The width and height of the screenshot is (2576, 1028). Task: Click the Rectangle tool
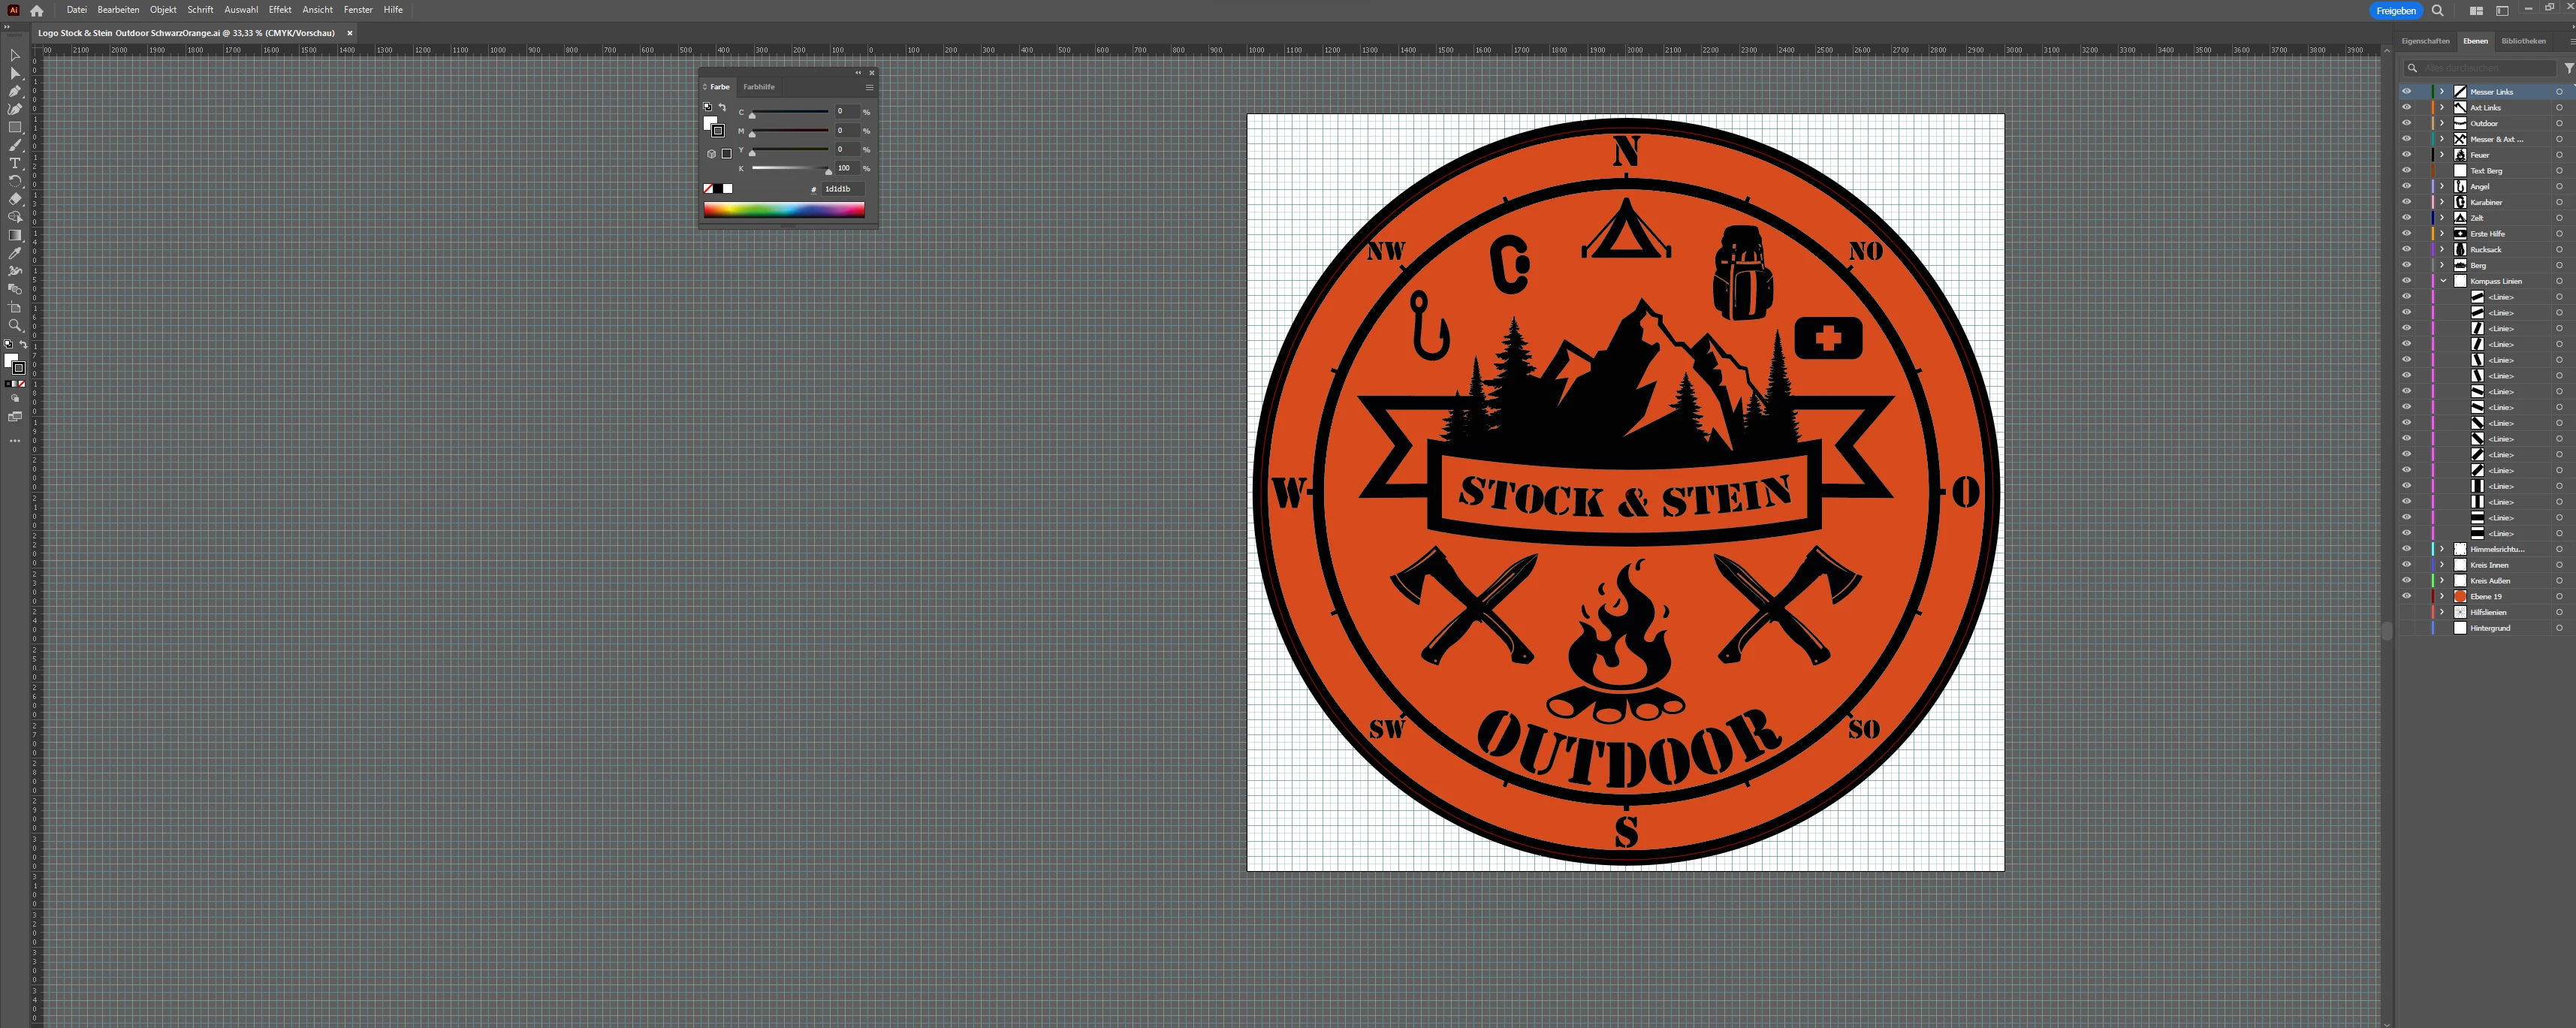(15, 127)
